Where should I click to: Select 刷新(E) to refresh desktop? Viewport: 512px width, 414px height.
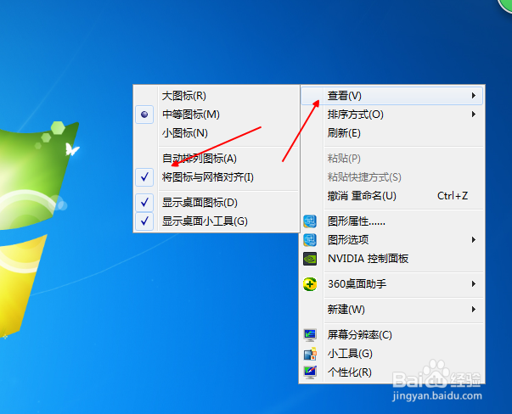point(391,133)
